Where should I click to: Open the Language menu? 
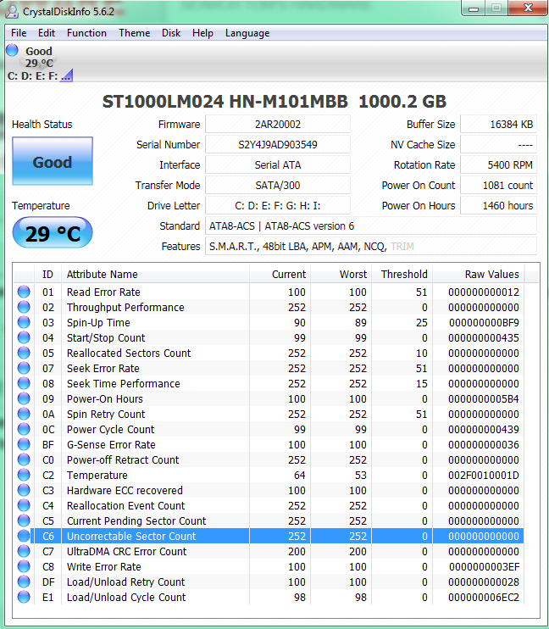[x=247, y=33]
